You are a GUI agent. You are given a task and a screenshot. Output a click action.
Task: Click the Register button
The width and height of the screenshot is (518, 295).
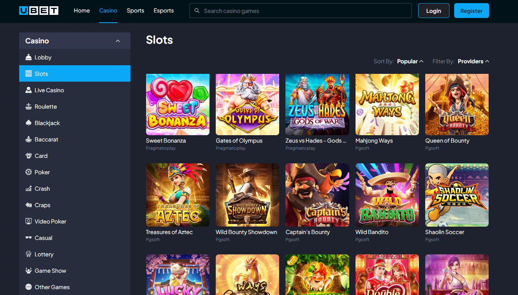tap(471, 11)
